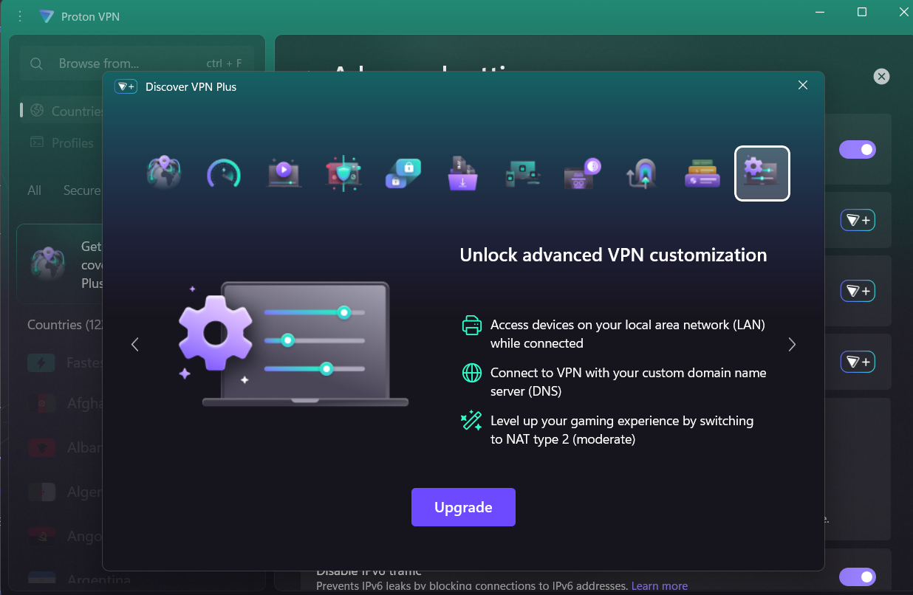Click the Proton VPN logo in title bar

(x=47, y=16)
